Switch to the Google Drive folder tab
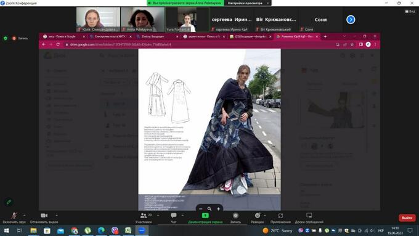This screenshot has height=236, width=419. coord(297,36)
